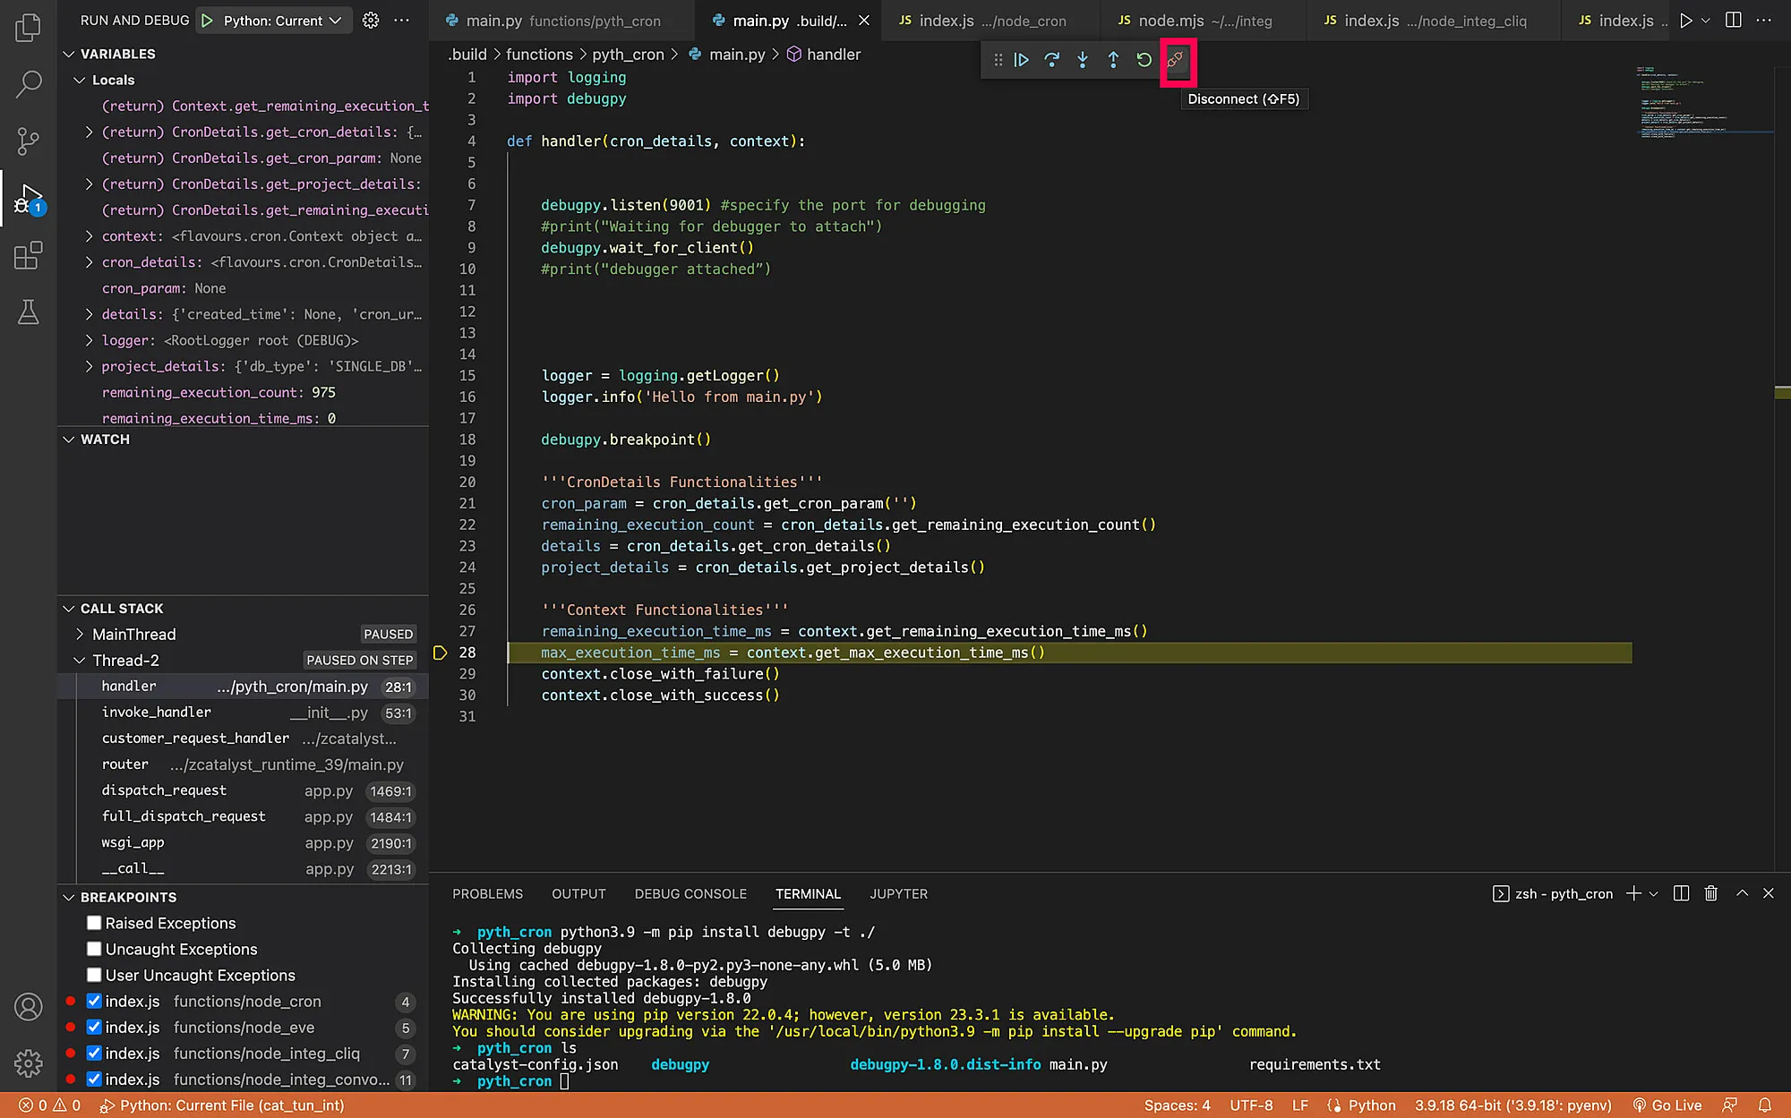
Task: Open the JUPYTER panel tab
Action: [x=898, y=893]
